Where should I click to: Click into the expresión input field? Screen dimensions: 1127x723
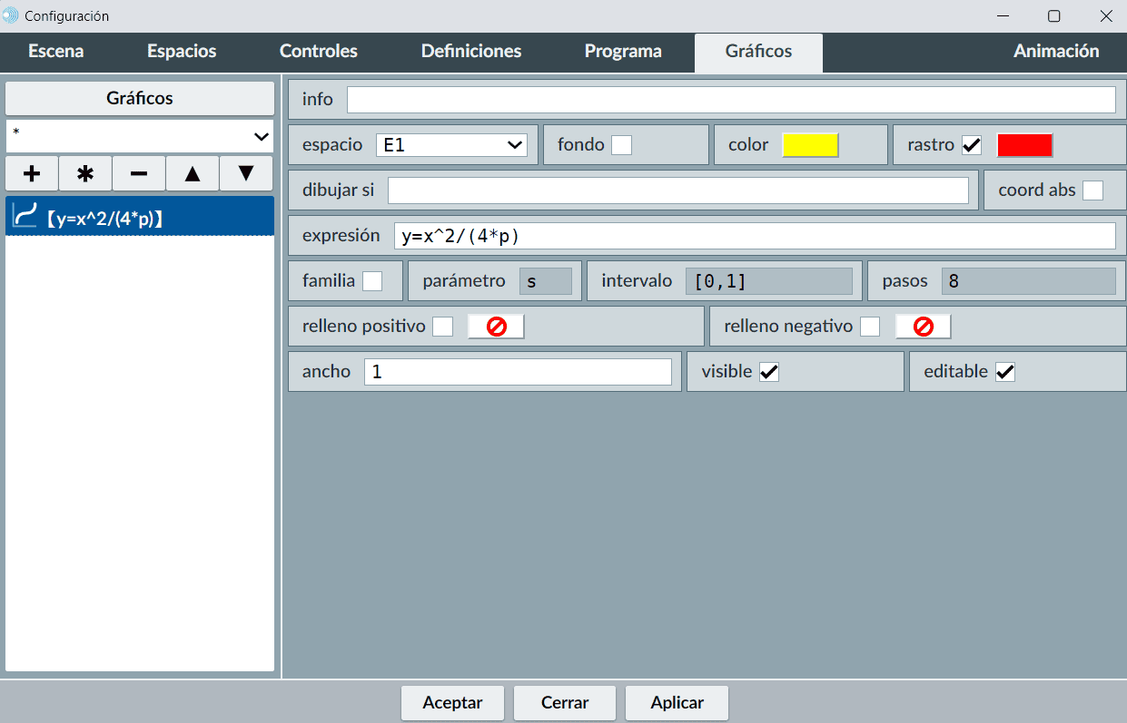click(x=754, y=236)
